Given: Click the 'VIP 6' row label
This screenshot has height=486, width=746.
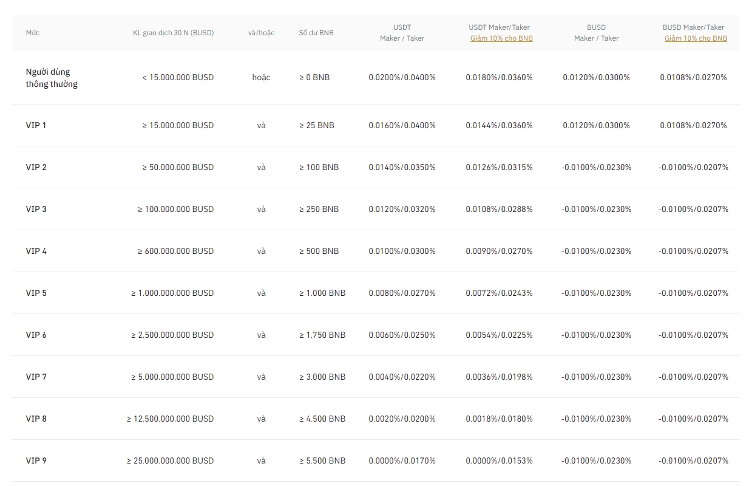Looking at the screenshot, I should (x=36, y=335).
